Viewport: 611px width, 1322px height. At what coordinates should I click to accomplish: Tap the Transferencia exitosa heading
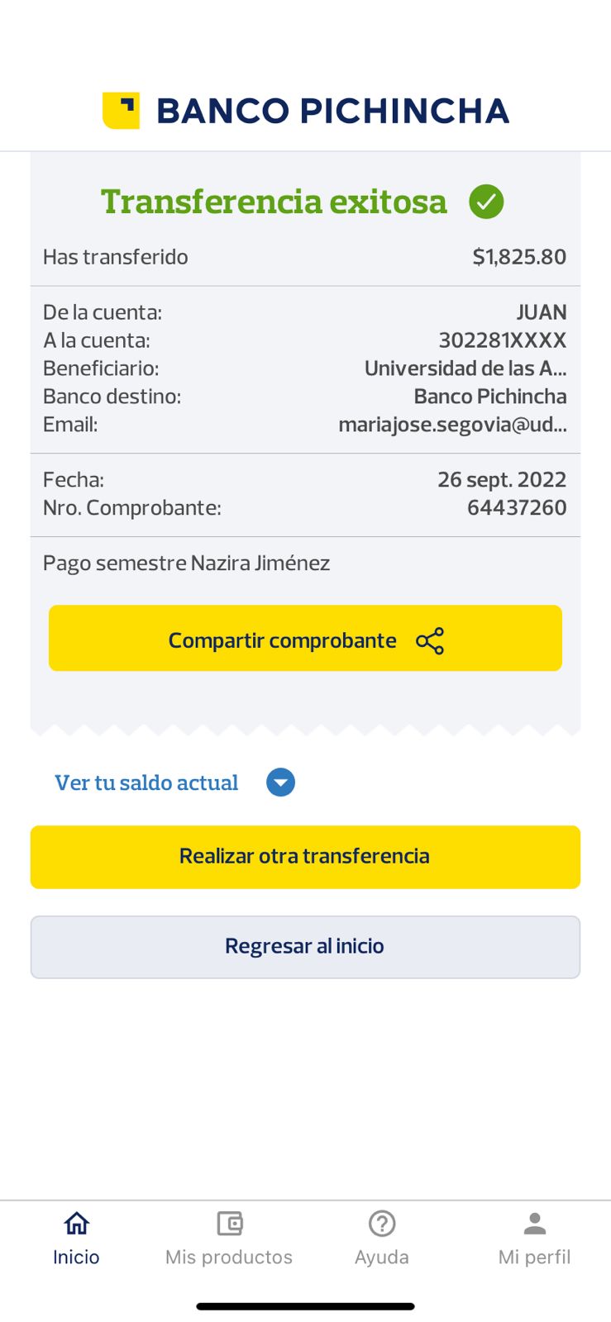274,202
